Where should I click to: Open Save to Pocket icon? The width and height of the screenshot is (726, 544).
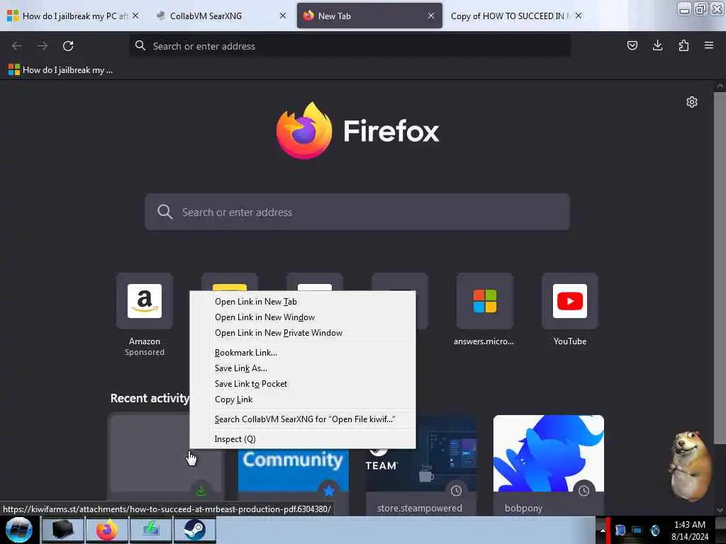(632, 45)
